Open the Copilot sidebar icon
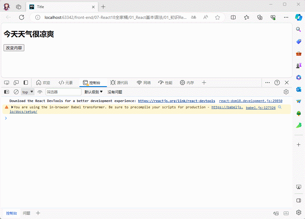305x219 pixels. [x=298, y=17]
